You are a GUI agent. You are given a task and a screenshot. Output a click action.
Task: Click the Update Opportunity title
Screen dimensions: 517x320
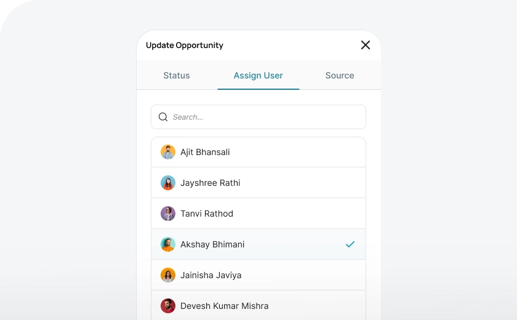tap(185, 46)
